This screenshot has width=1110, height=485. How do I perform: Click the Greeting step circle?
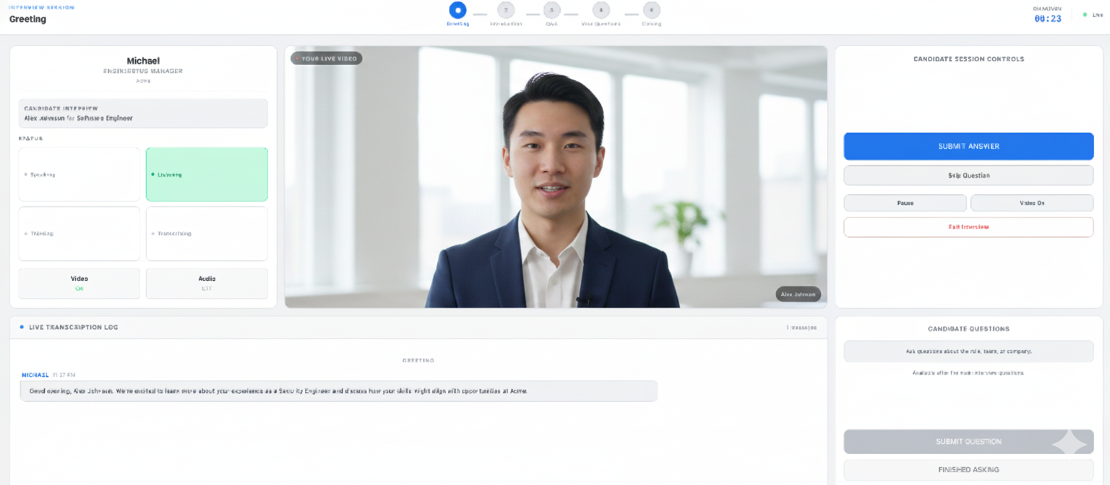click(x=457, y=10)
